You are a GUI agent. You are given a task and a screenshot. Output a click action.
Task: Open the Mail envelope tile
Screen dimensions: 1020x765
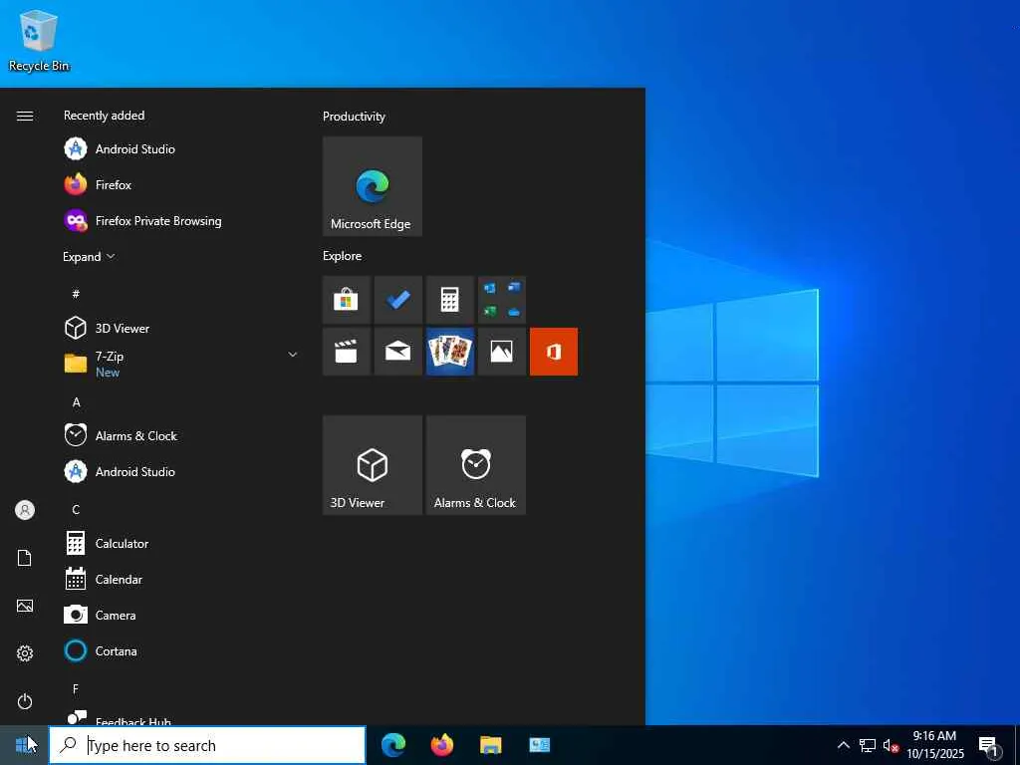[x=398, y=352]
